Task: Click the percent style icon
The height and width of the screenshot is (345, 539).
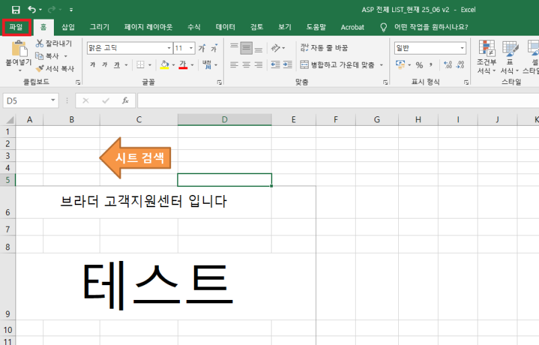Action: click(419, 65)
